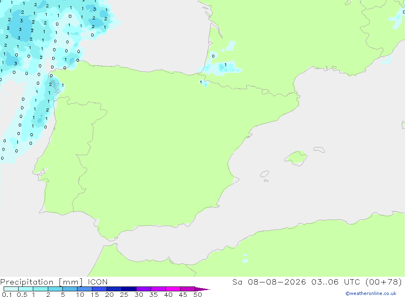The image size is (405, 297).
Task: Click the above-50 arrow tip of legend
Action: [202, 289]
